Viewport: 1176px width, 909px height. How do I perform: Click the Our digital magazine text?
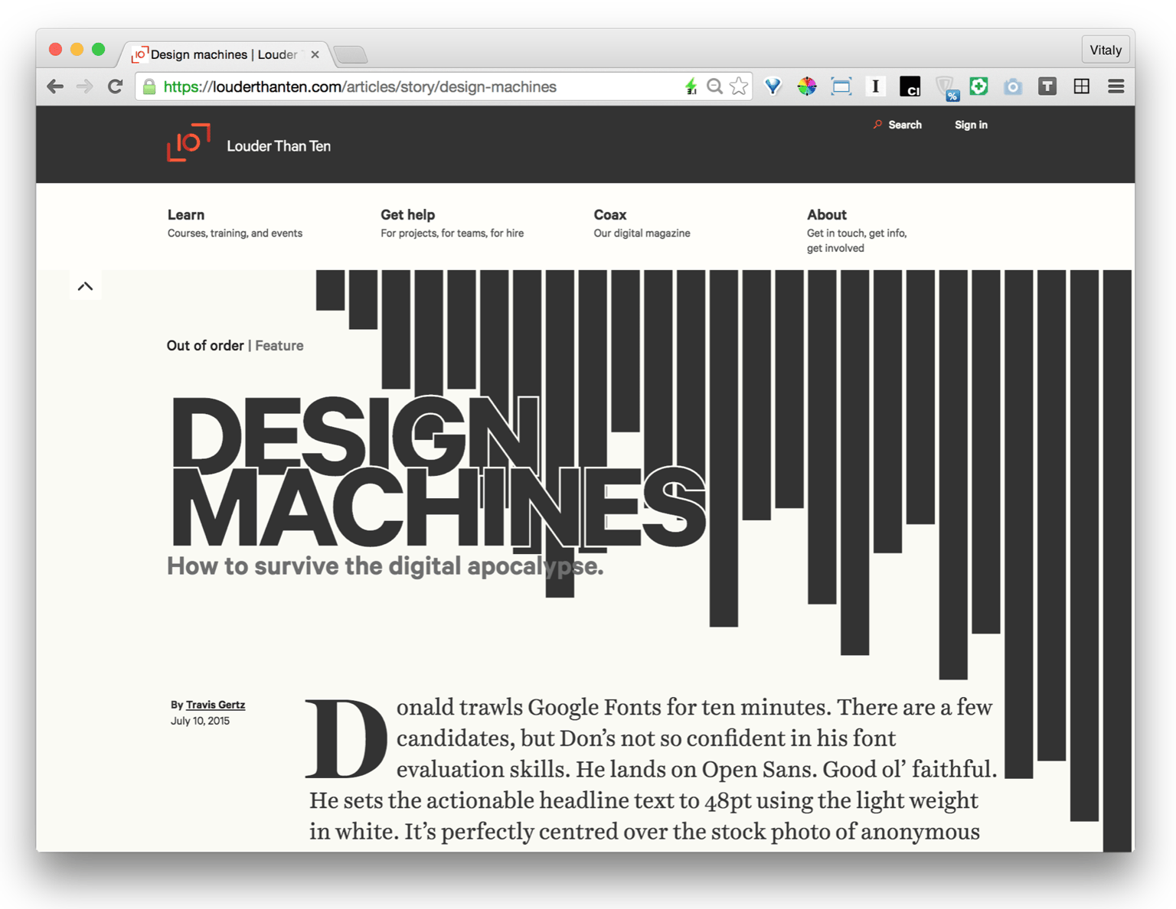pos(642,233)
